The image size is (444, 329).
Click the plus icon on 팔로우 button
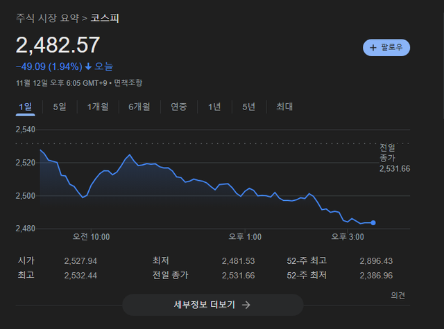[x=373, y=48]
